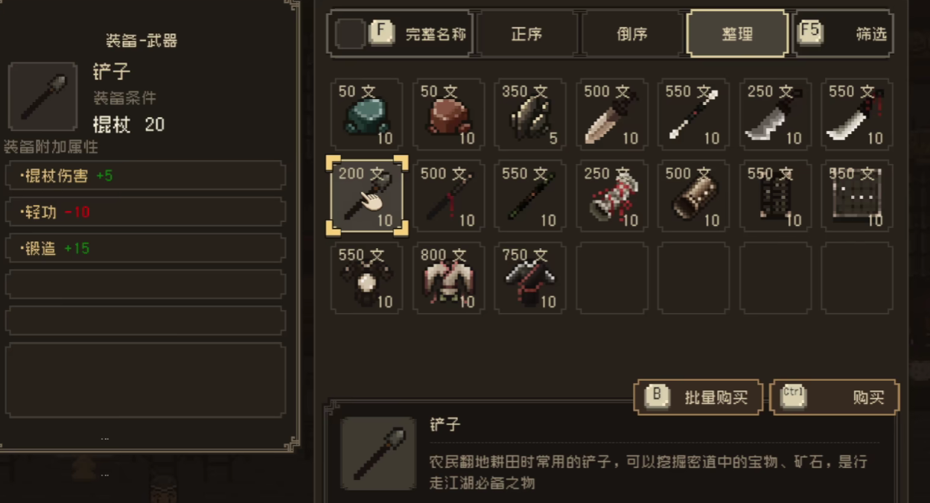Screen dimensions: 930x503
Task: Select the curved saber priced 550文
Action: (857, 114)
